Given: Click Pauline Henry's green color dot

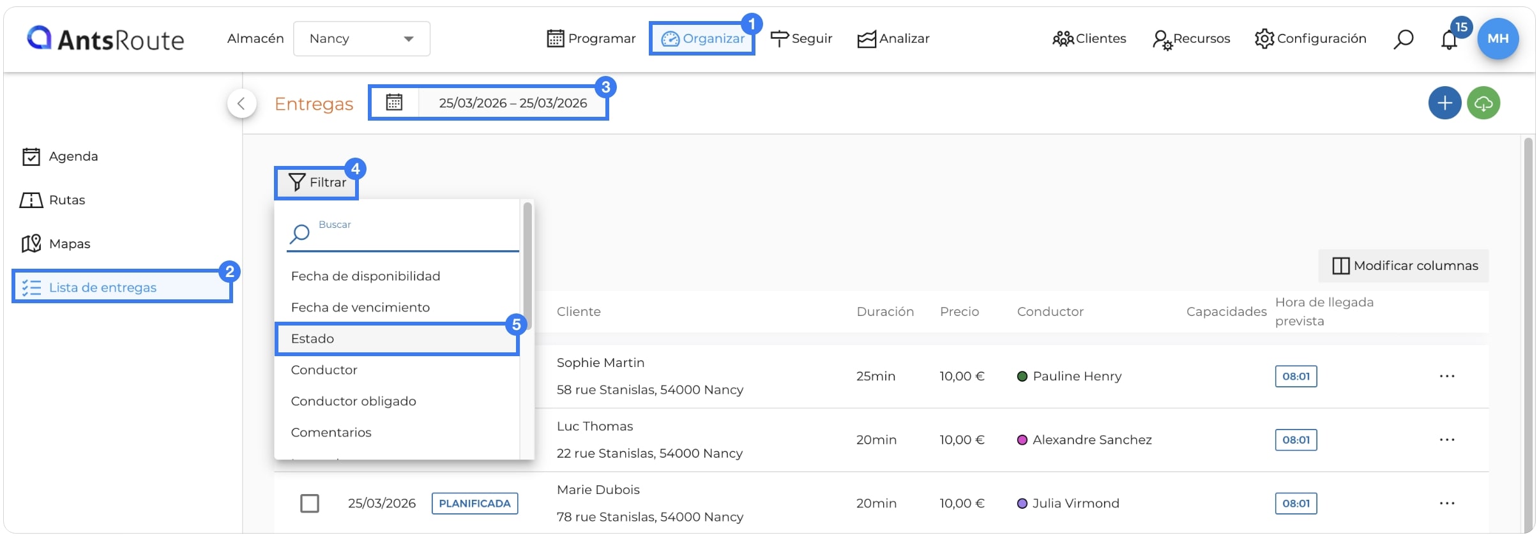Looking at the screenshot, I should coord(1022,376).
